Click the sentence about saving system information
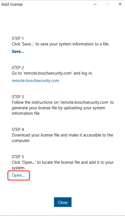This screenshot has width=125, height=216. (61, 44)
